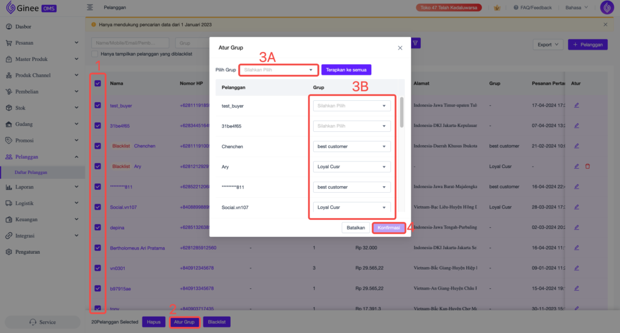
Task: Click the Terapkan ke semua button
Action: pos(346,70)
